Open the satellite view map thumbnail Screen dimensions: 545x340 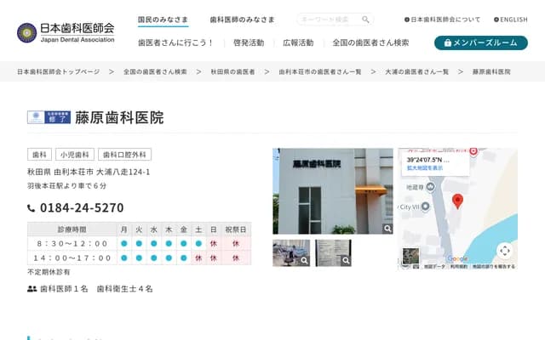pyautogui.click(x=411, y=256)
